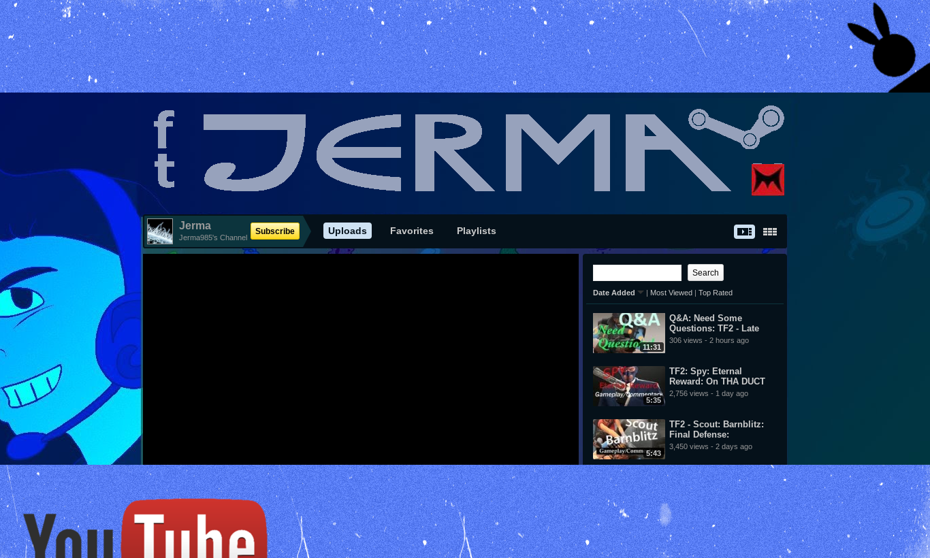The image size is (930, 558).
Task: Open the Tumblr "t" icon in banner
Action: [165, 170]
